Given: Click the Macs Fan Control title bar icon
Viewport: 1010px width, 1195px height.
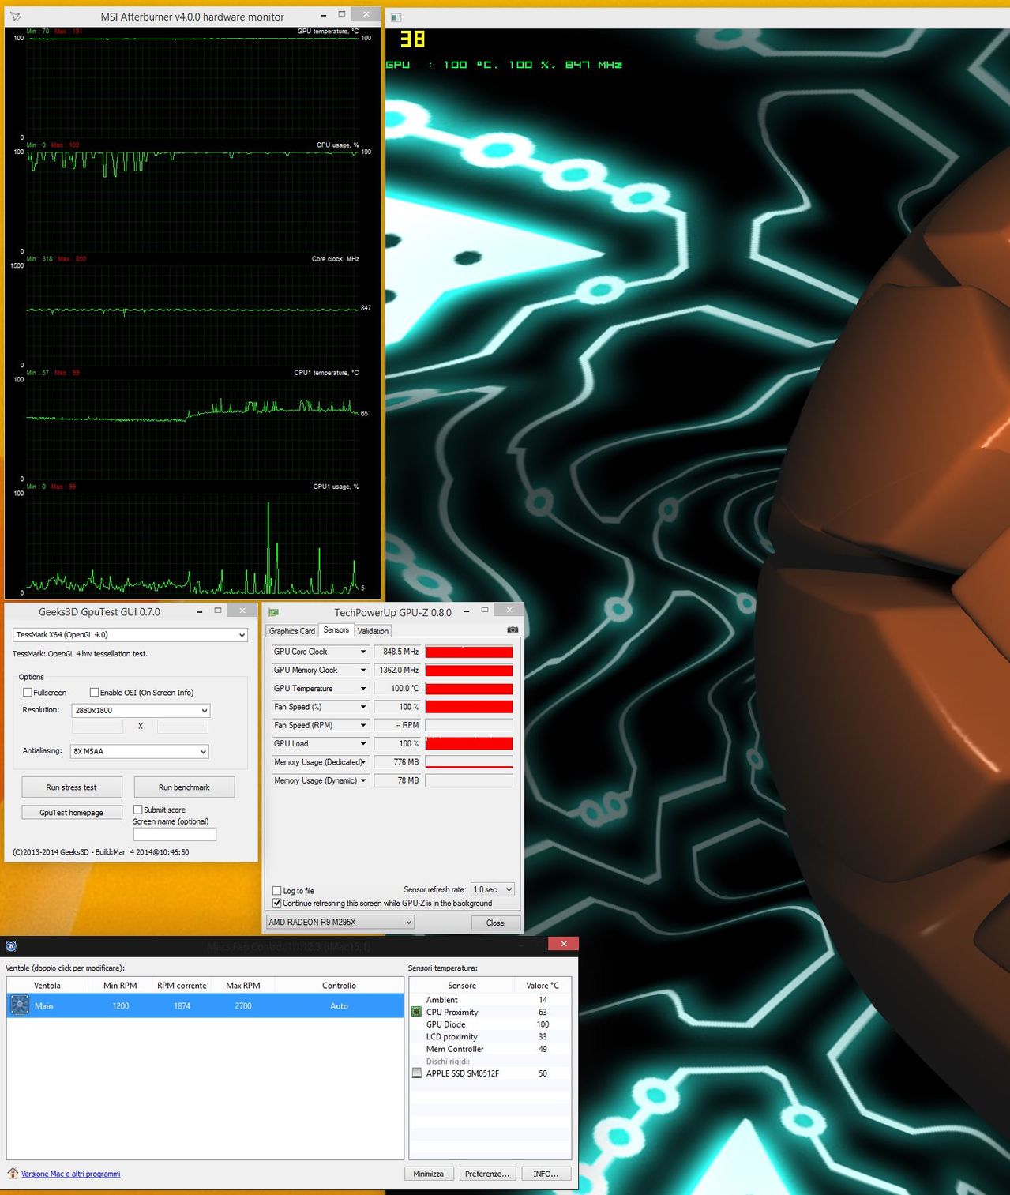Looking at the screenshot, I should 11,945.
